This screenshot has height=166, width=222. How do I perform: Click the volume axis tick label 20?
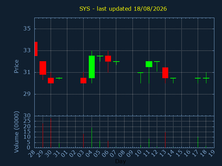click(x=27, y=127)
